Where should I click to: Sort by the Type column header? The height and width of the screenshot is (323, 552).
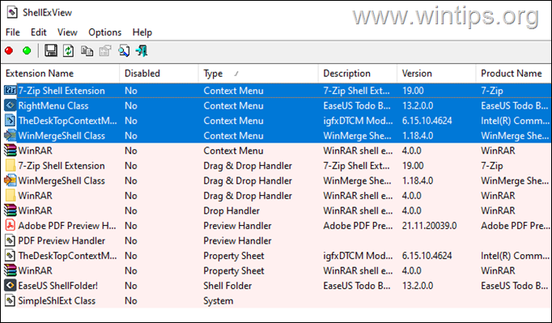point(258,74)
